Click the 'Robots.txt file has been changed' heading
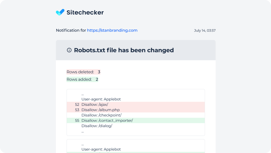This screenshot has height=153, width=271. tap(124, 50)
